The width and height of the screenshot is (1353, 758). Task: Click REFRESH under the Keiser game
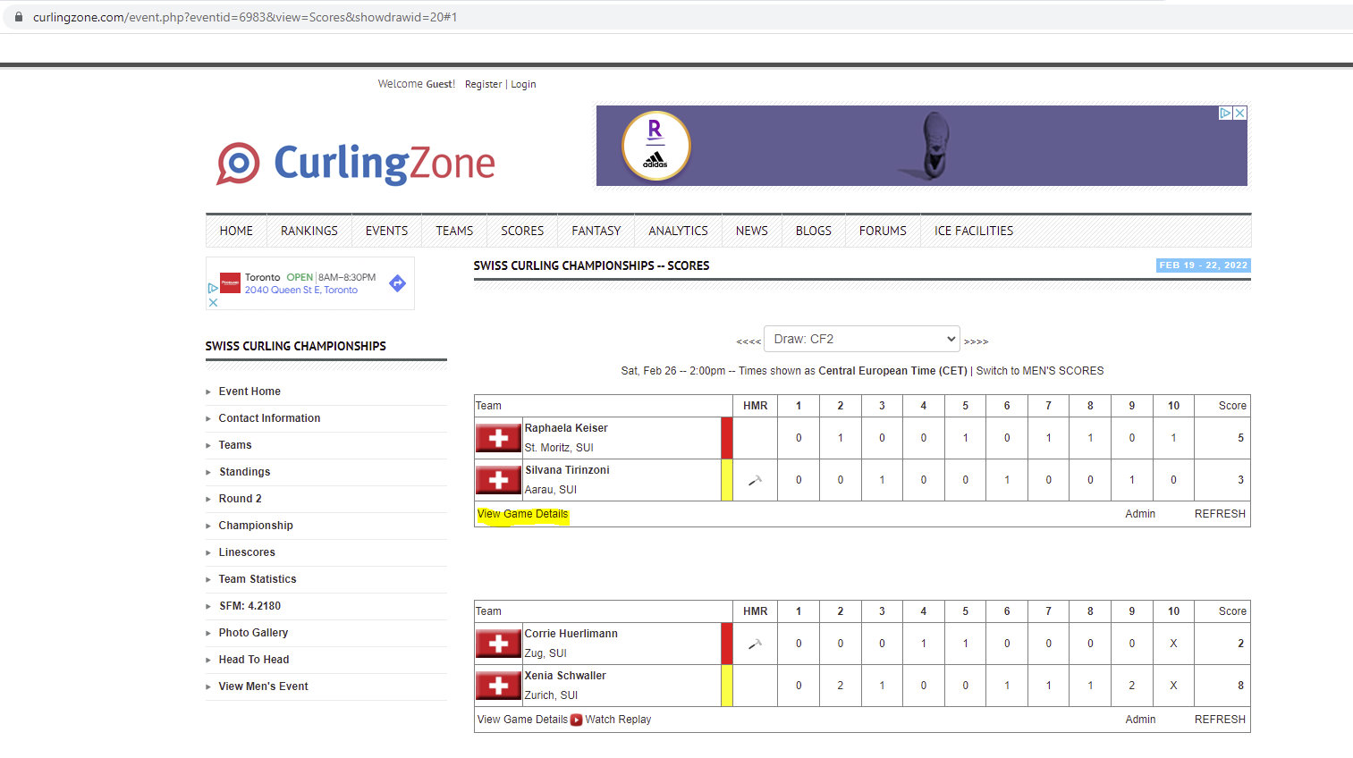(x=1220, y=514)
